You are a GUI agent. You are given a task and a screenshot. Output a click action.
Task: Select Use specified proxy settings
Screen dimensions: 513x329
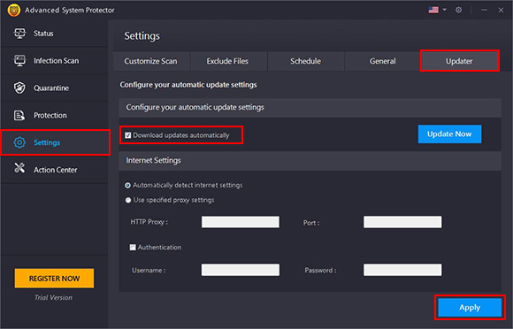128,200
